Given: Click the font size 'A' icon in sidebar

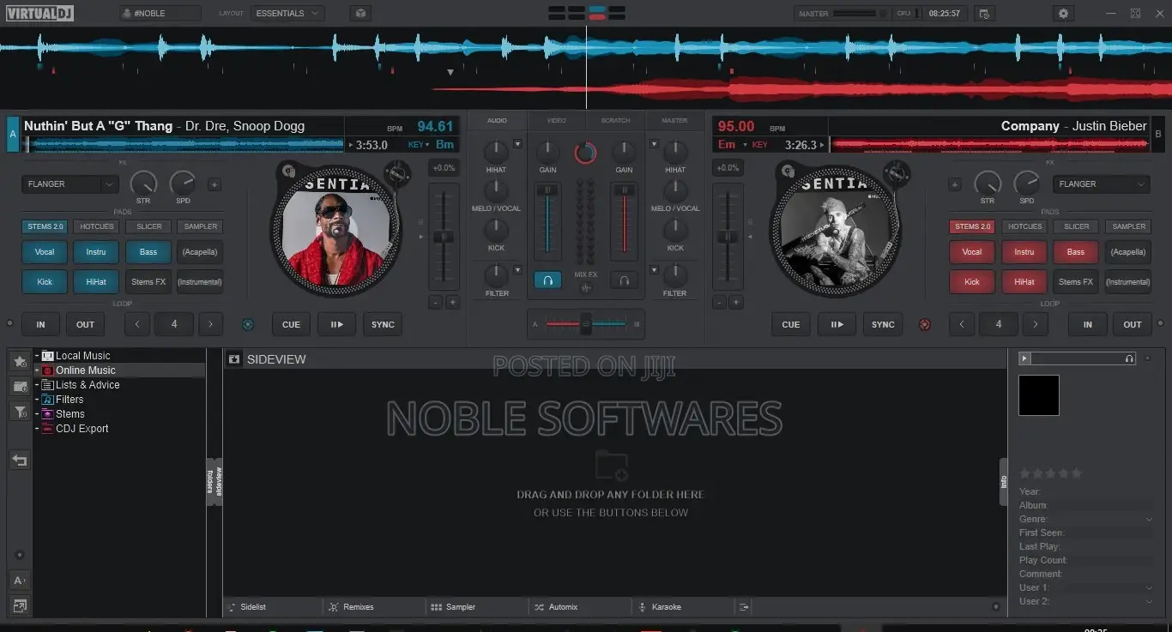Looking at the screenshot, I should [x=20, y=581].
